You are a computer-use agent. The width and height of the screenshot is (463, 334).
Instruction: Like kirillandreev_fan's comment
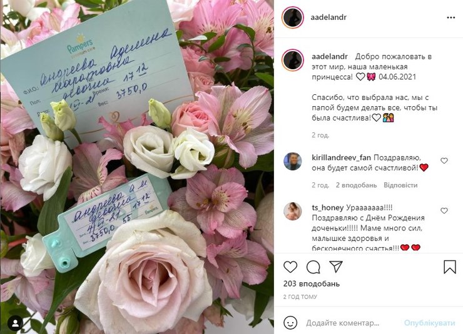444,161
